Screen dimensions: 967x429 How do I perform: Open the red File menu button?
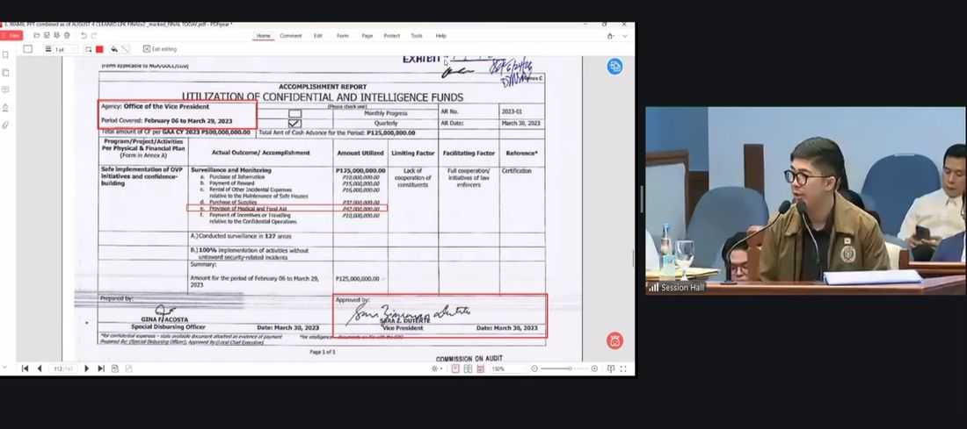[x=11, y=36]
